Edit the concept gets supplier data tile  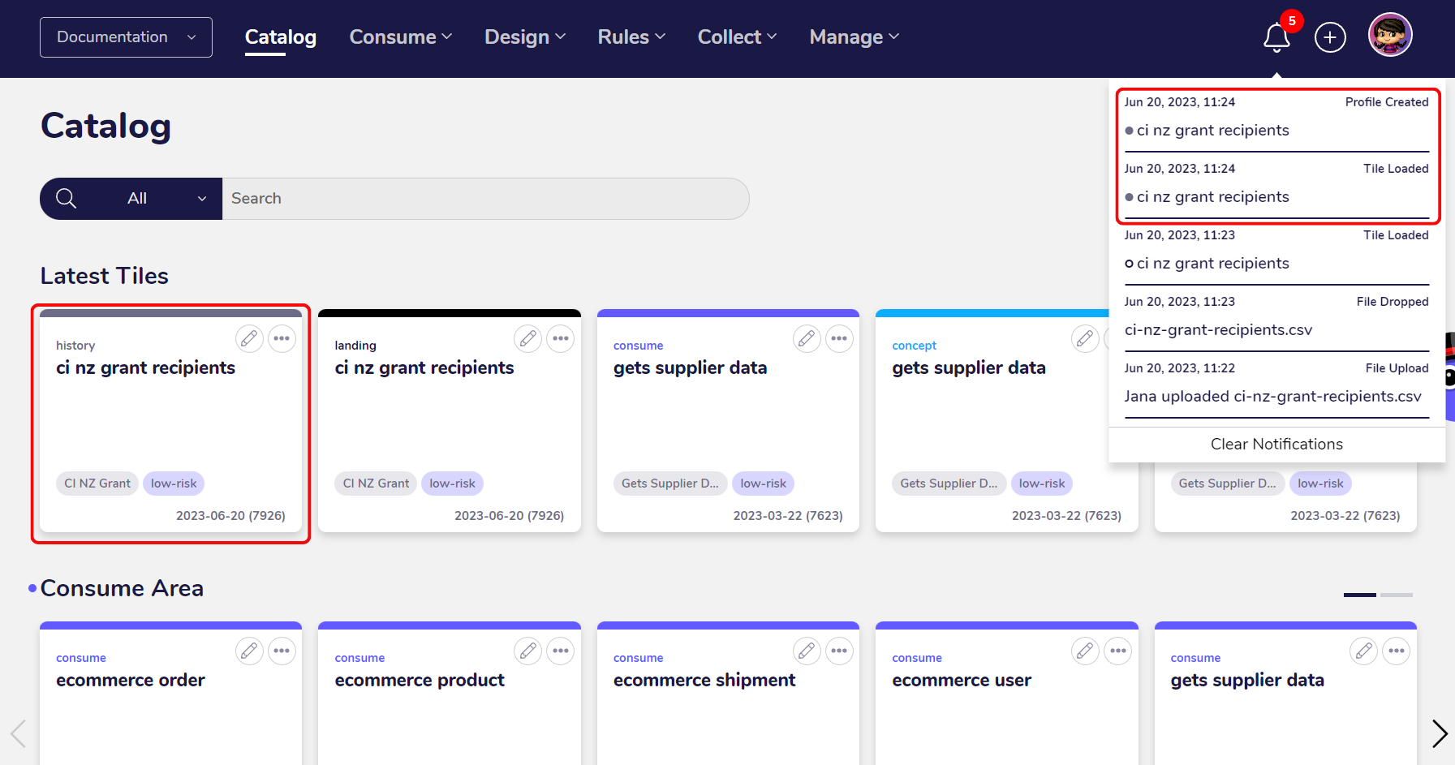(x=1085, y=338)
